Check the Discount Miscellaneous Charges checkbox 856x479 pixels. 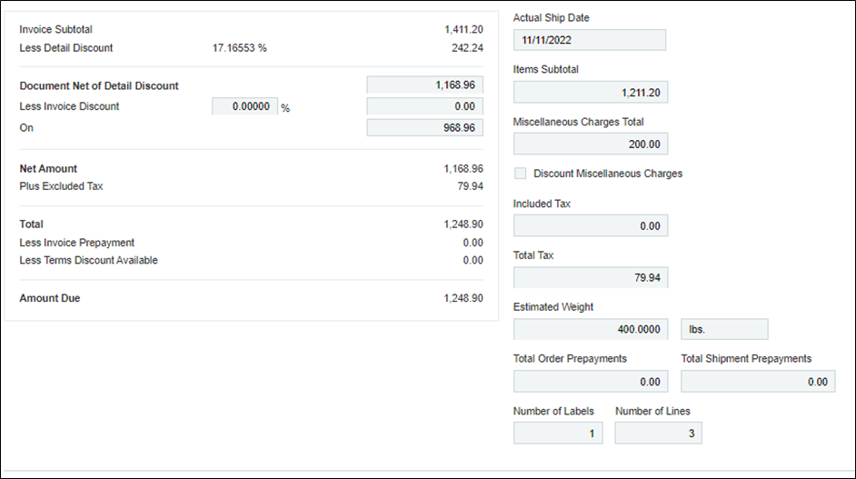[x=521, y=174]
